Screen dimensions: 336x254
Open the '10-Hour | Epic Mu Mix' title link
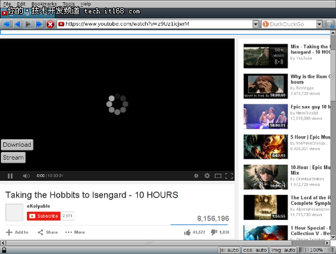click(311, 170)
